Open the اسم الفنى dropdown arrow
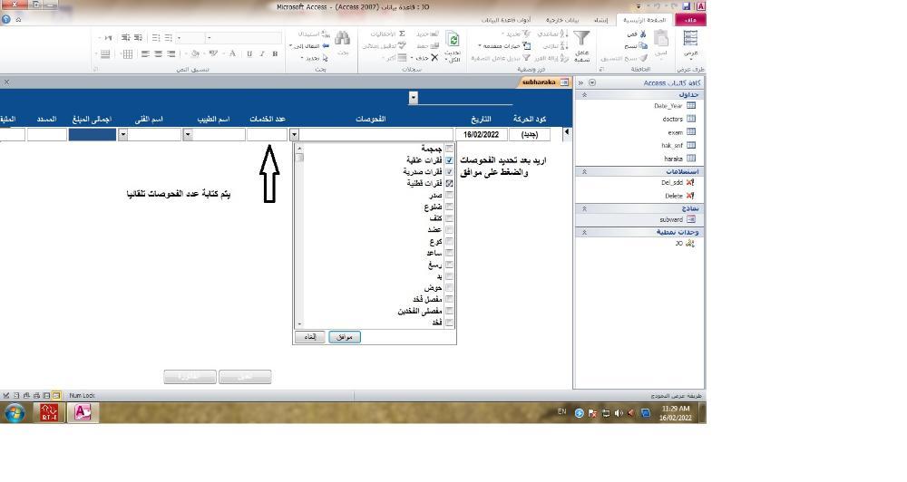Image resolution: width=907 pixels, height=482 pixels. [x=122, y=135]
